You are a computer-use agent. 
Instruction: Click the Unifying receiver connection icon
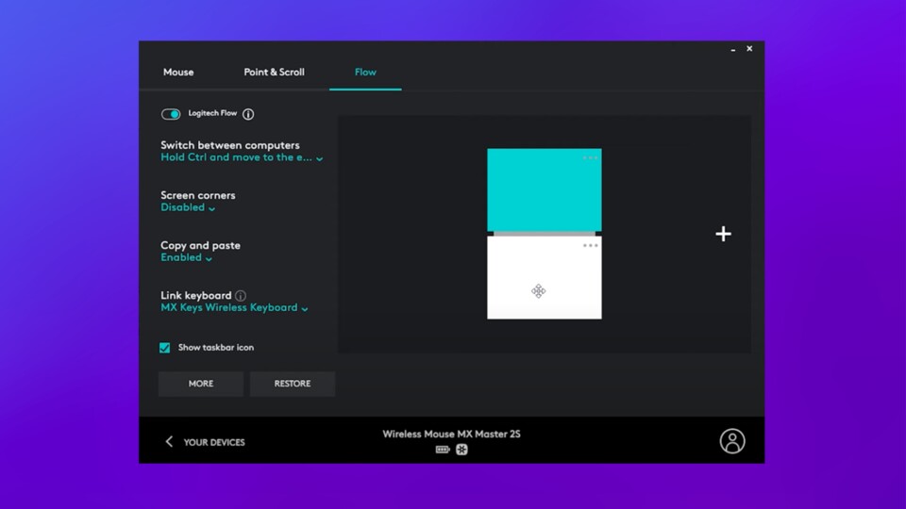(x=461, y=450)
